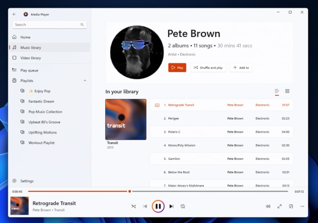
Task: Toggle repeat mode
Action: click(x=183, y=206)
